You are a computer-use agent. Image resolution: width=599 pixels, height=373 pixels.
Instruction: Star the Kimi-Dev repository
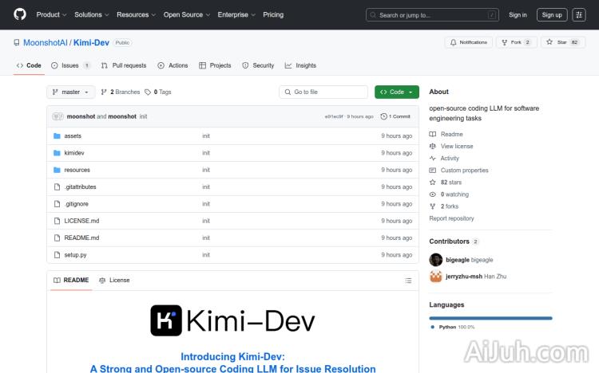coord(557,42)
